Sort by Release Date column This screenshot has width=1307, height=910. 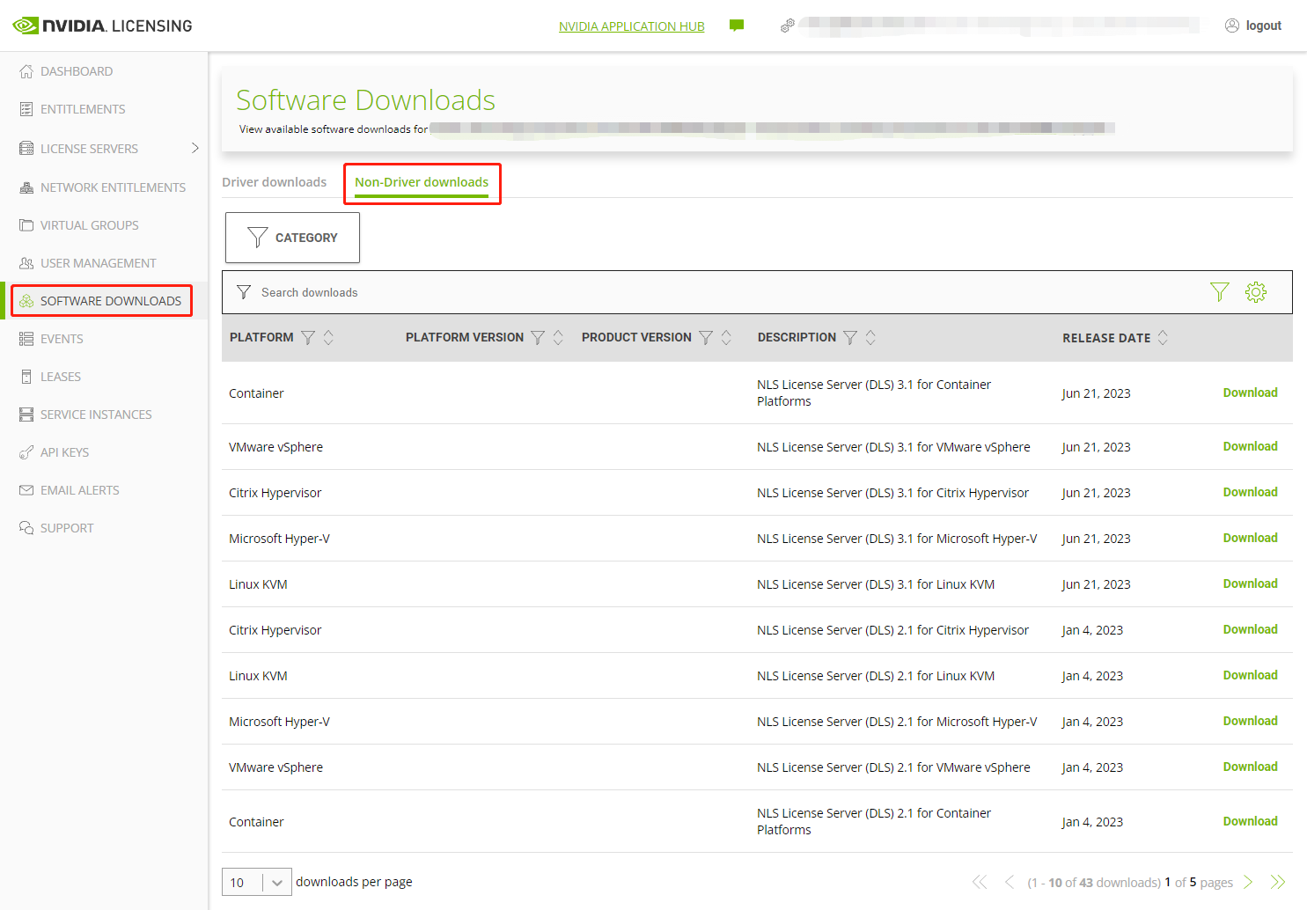(1163, 338)
